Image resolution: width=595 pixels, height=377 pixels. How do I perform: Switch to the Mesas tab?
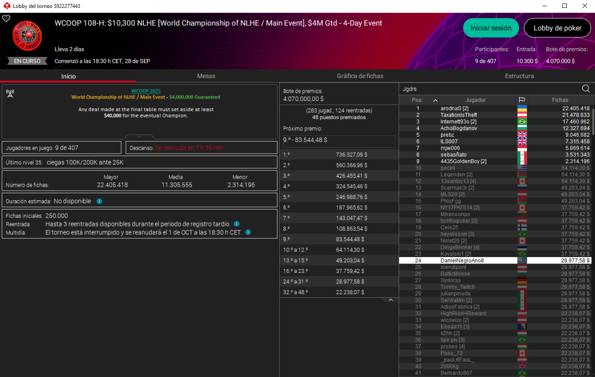[x=206, y=76]
